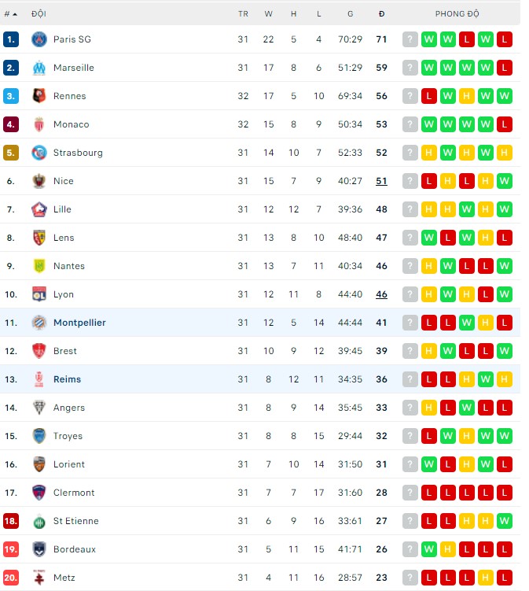Viewport: 529px width, 591px height.
Task: Click Nice's underlined 51 points value
Action: 381,181
